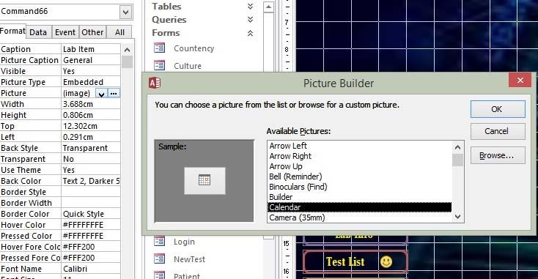538x279 pixels.
Task: Open the Command66 object selector dropdown
Action: [125, 12]
